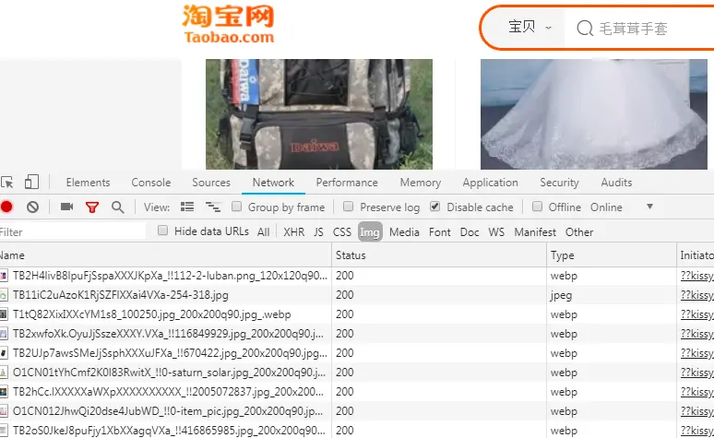714x438 pixels.
Task: Go to the Performance tab
Action: [x=347, y=183]
